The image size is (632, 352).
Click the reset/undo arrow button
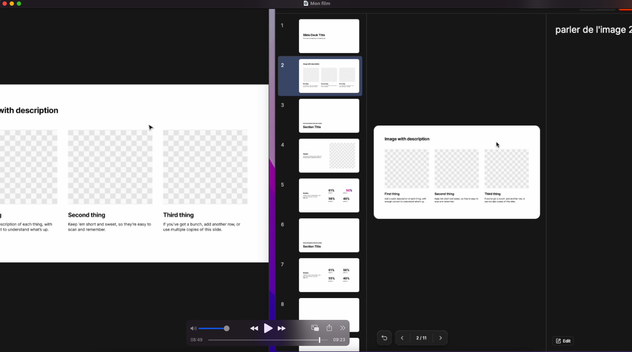click(x=384, y=338)
